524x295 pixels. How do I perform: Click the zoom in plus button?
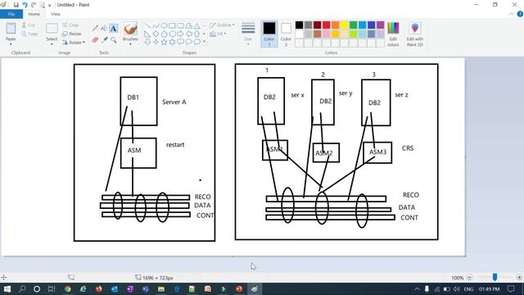[519, 277]
